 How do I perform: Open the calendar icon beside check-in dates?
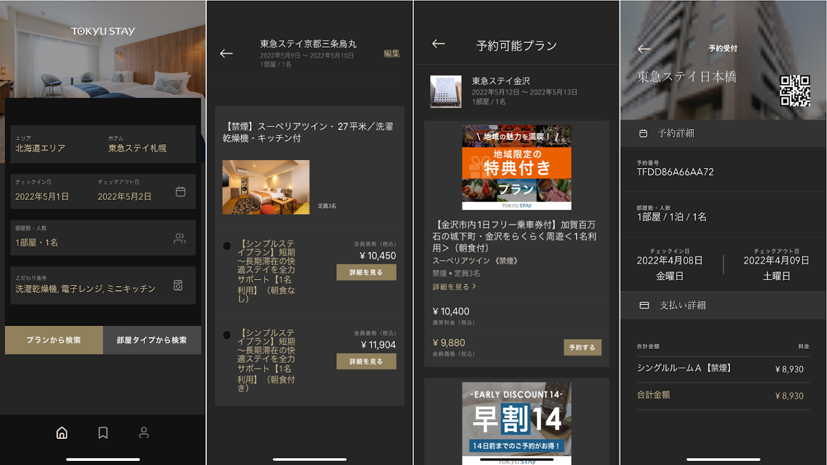(181, 191)
